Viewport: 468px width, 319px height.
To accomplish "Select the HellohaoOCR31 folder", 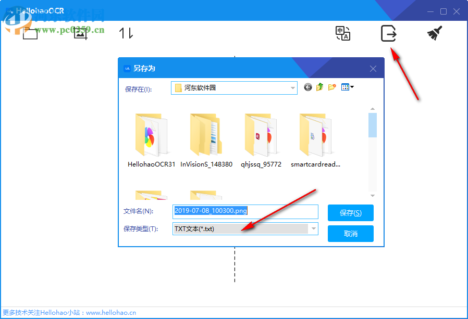I will click(151, 141).
